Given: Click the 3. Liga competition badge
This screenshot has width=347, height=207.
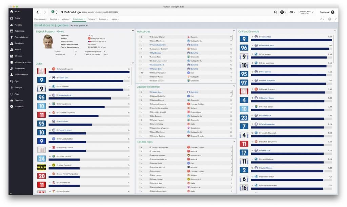Looking at the screenshot, I should pyautogui.click(x=53, y=12).
